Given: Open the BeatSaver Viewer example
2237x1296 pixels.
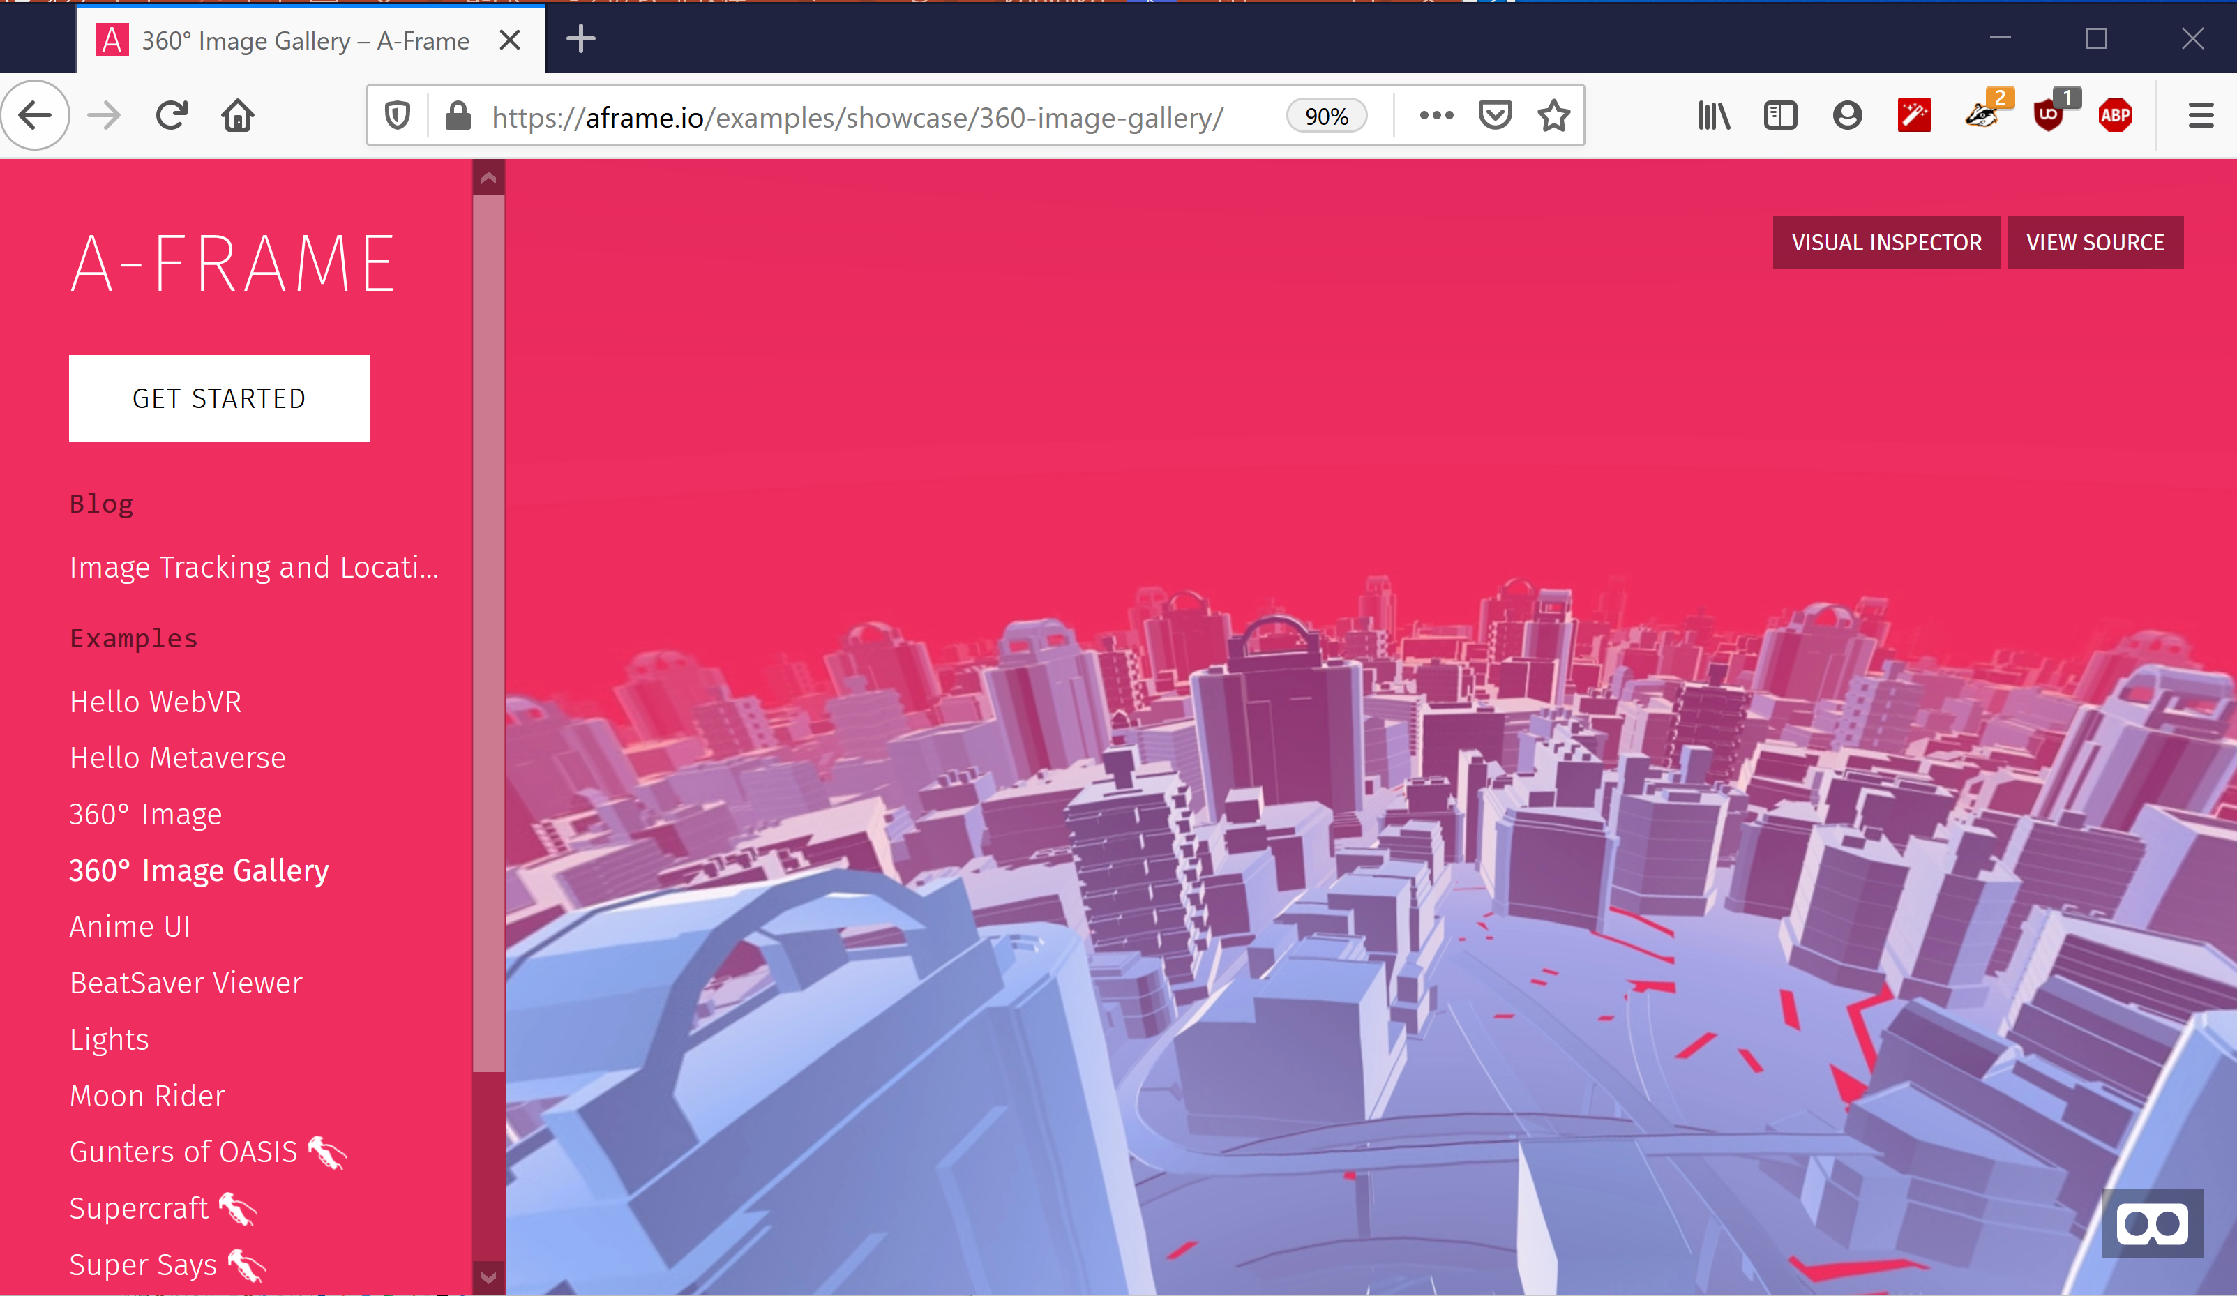Looking at the screenshot, I should pos(186,983).
